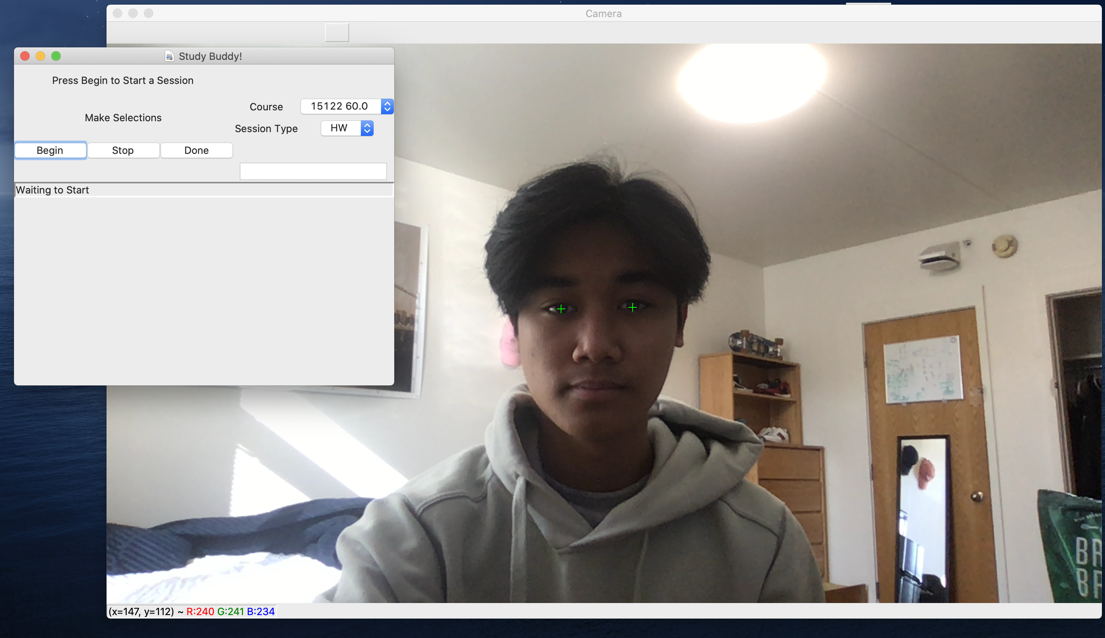Click the Study Buddy! title text

pyautogui.click(x=210, y=56)
